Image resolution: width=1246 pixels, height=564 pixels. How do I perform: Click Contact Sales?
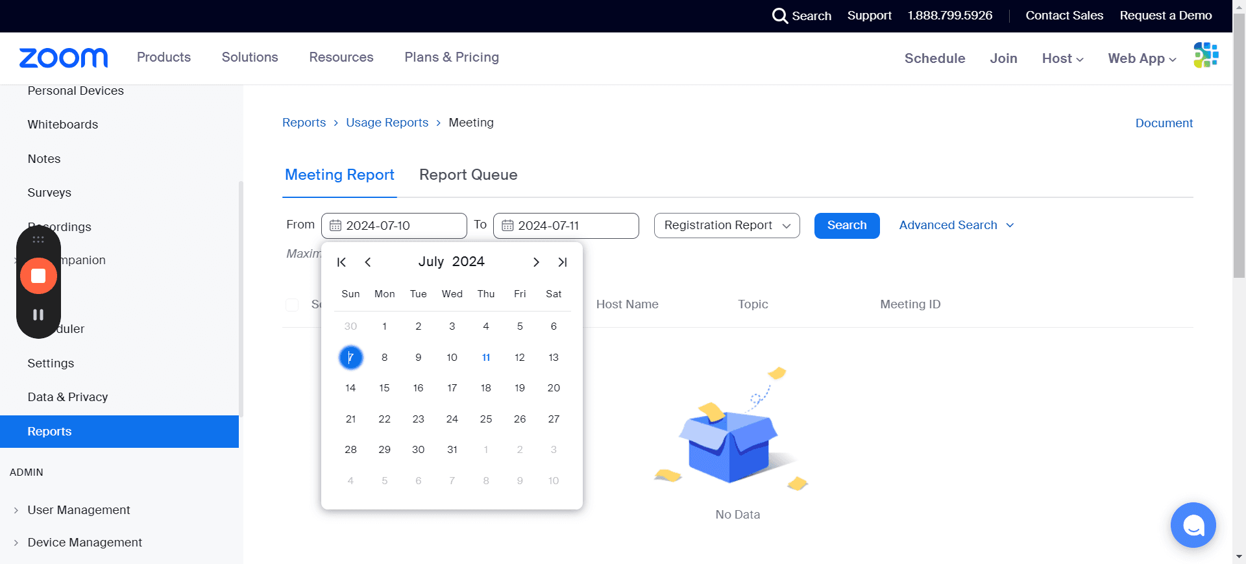pos(1064,16)
